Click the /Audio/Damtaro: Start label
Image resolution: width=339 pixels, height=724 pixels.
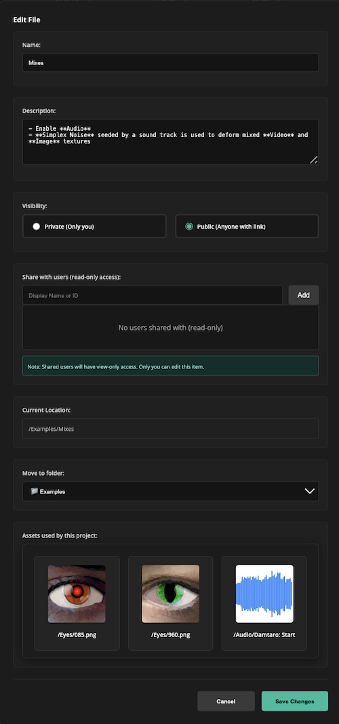click(264, 635)
